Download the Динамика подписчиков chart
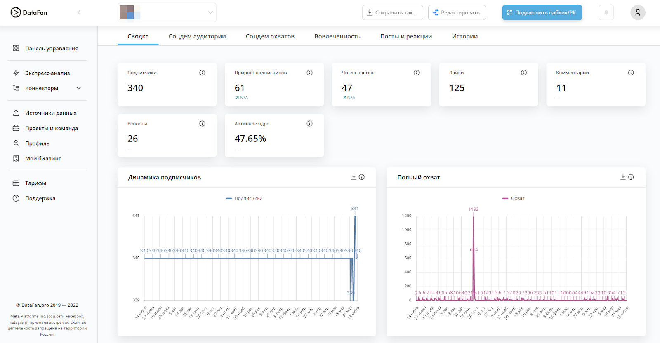This screenshot has height=343, width=660. click(354, 177)
